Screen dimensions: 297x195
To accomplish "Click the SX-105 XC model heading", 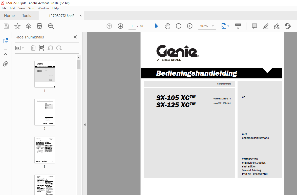I will pos(176,98).
